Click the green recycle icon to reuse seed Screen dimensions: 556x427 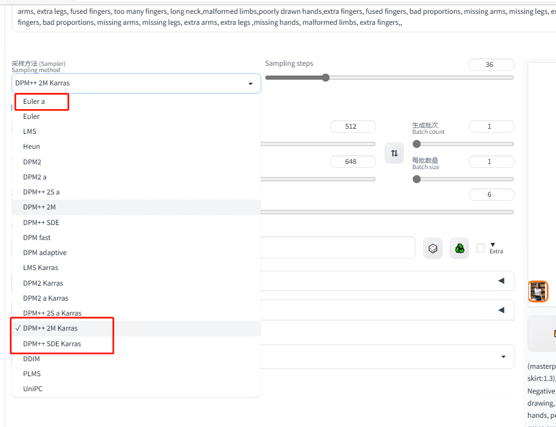pos(459,248)
